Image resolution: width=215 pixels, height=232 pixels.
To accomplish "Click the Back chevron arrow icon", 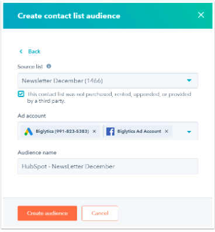I will 21,51.
